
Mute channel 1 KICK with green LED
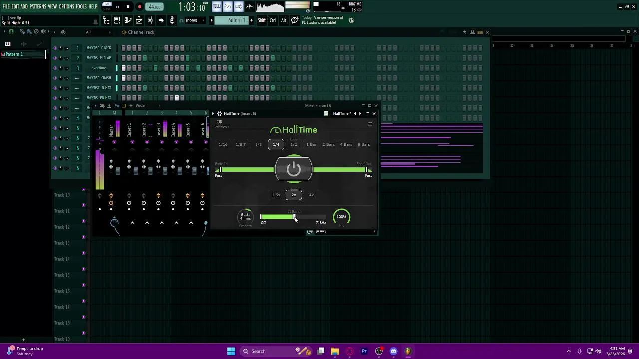pos(55,48)
